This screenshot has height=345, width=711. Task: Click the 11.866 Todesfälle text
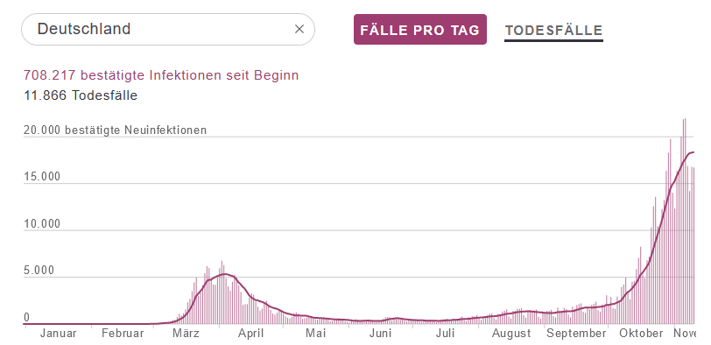click(81, 95)
